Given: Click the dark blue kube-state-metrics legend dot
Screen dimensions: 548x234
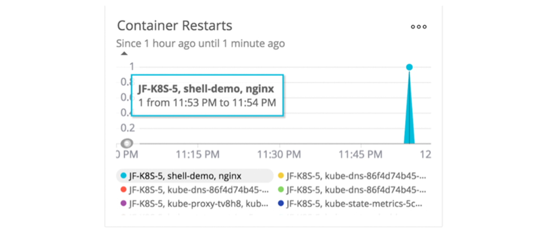Looking at the screenshot, I should point(281,203).
